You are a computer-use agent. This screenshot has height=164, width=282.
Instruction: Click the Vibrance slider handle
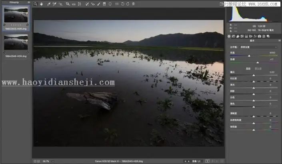[x=254, y=123]
